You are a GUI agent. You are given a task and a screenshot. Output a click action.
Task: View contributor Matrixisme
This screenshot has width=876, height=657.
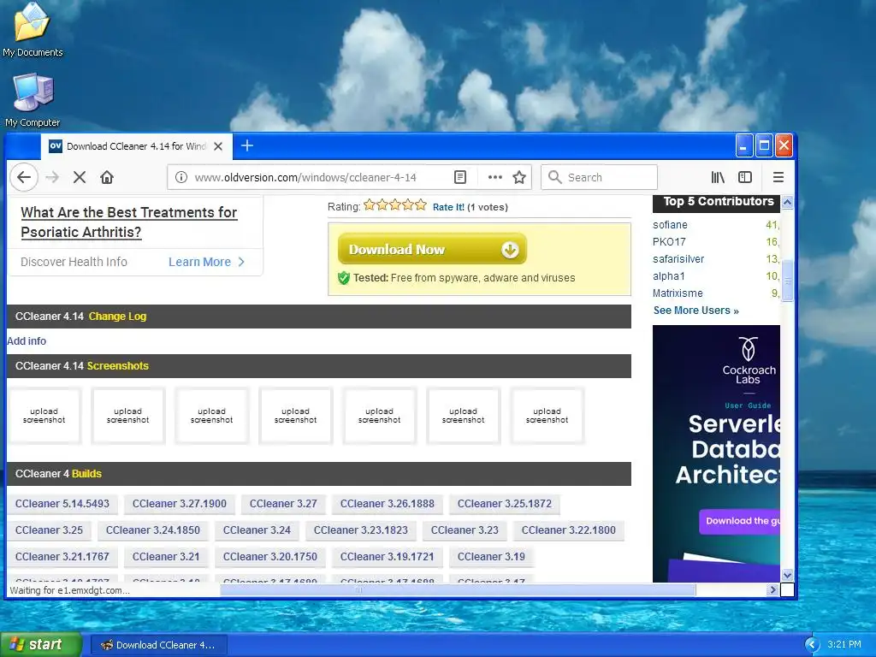click(x=678, y=293)
